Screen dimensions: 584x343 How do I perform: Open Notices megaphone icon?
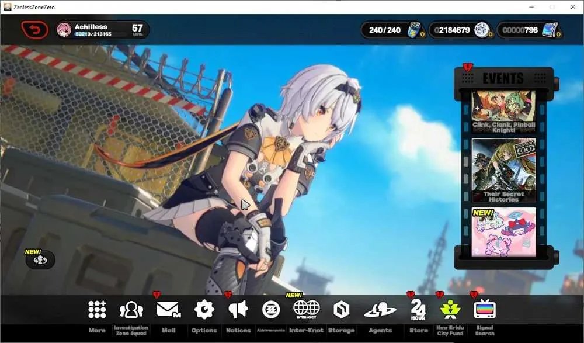tap(238, 310)
